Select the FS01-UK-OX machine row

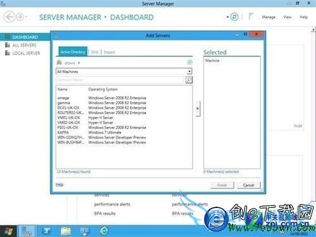(x=124, y=128)
